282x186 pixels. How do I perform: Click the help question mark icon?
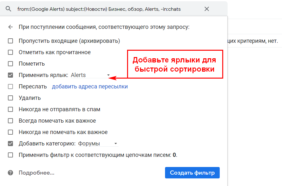[x=10, y=173]
